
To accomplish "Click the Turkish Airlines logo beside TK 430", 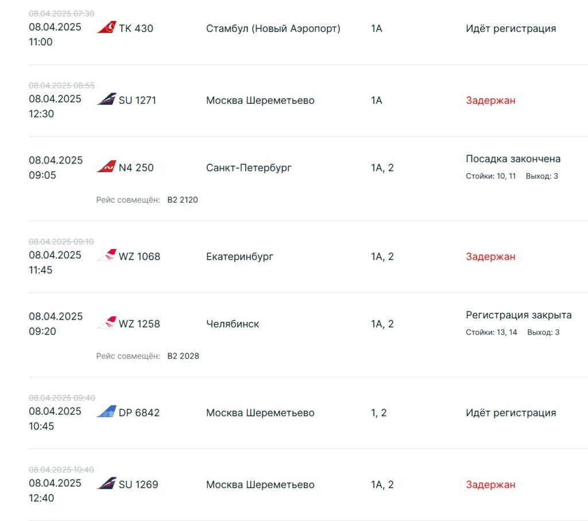I will pos(106,28).
